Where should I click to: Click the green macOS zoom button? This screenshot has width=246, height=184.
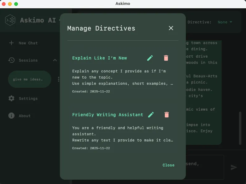(x=16, y=4)
